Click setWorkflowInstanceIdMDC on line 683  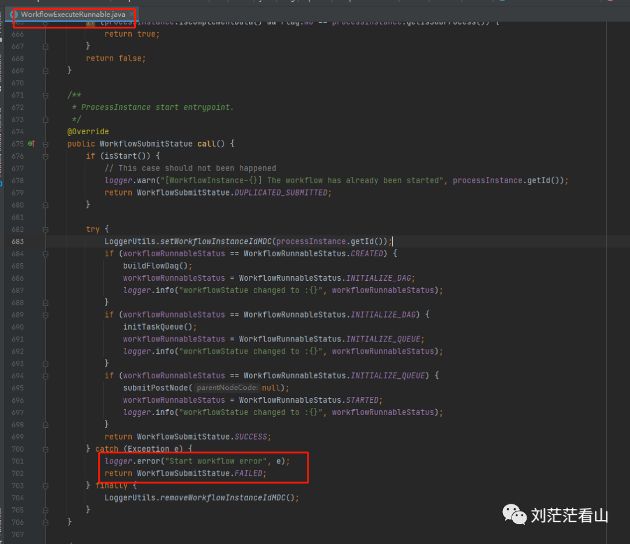216,241
